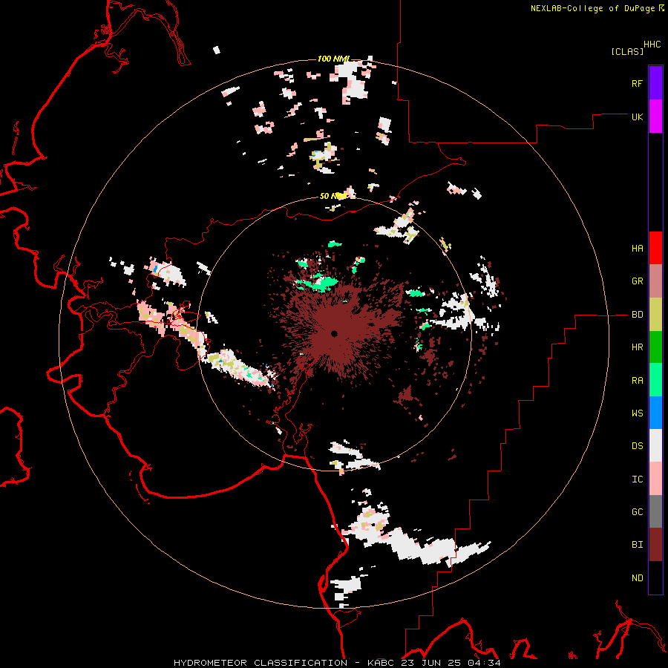Click HYDROMETEOR CLASSIFICATION title text
Image resolution: width=668 pixels, height=668 pixels.
click(261, 663)
